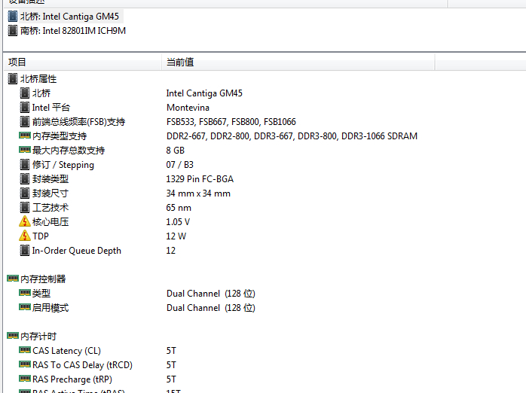
Task: Click the chip icon for In-Order Queue Depth
Action: [x=24, y=251]
